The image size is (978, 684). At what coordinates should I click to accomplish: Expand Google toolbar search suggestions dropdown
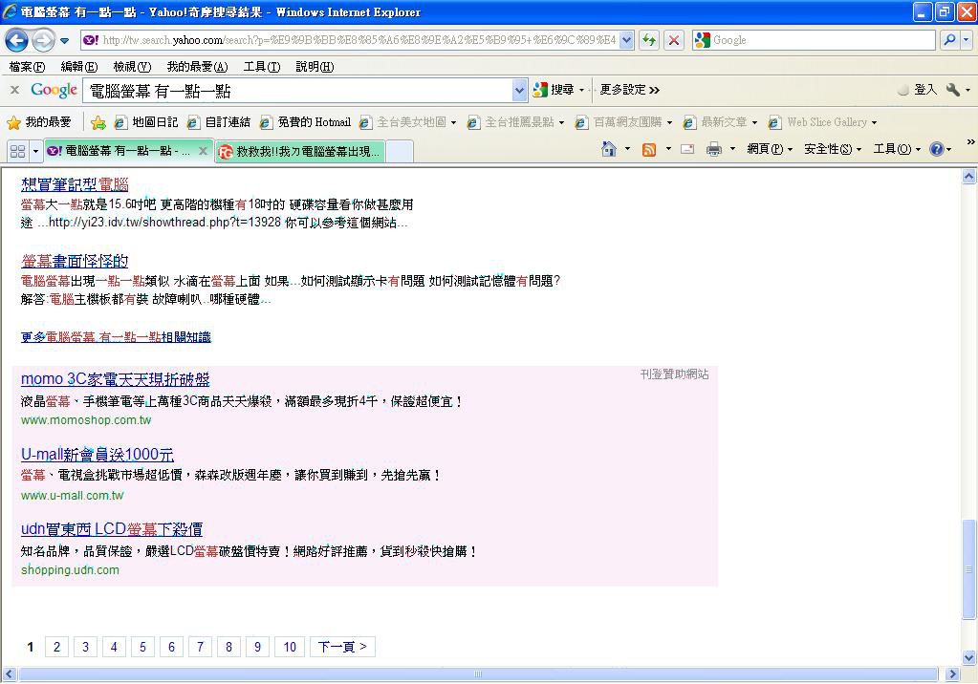click(519, 91)
